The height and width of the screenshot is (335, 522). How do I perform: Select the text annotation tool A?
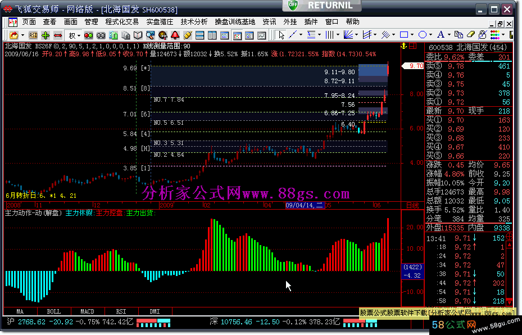pyautogui.click(x=441, y=35)
